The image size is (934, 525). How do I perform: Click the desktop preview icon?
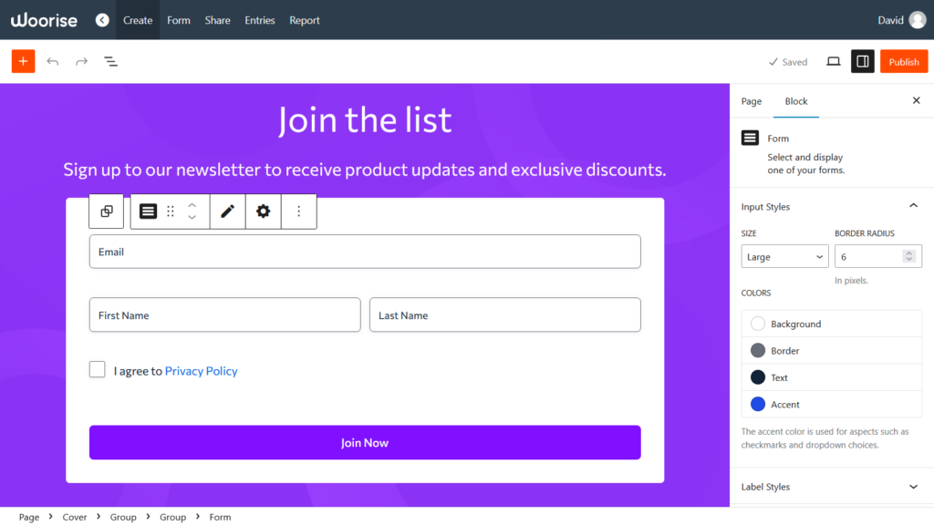click(833, 61)
